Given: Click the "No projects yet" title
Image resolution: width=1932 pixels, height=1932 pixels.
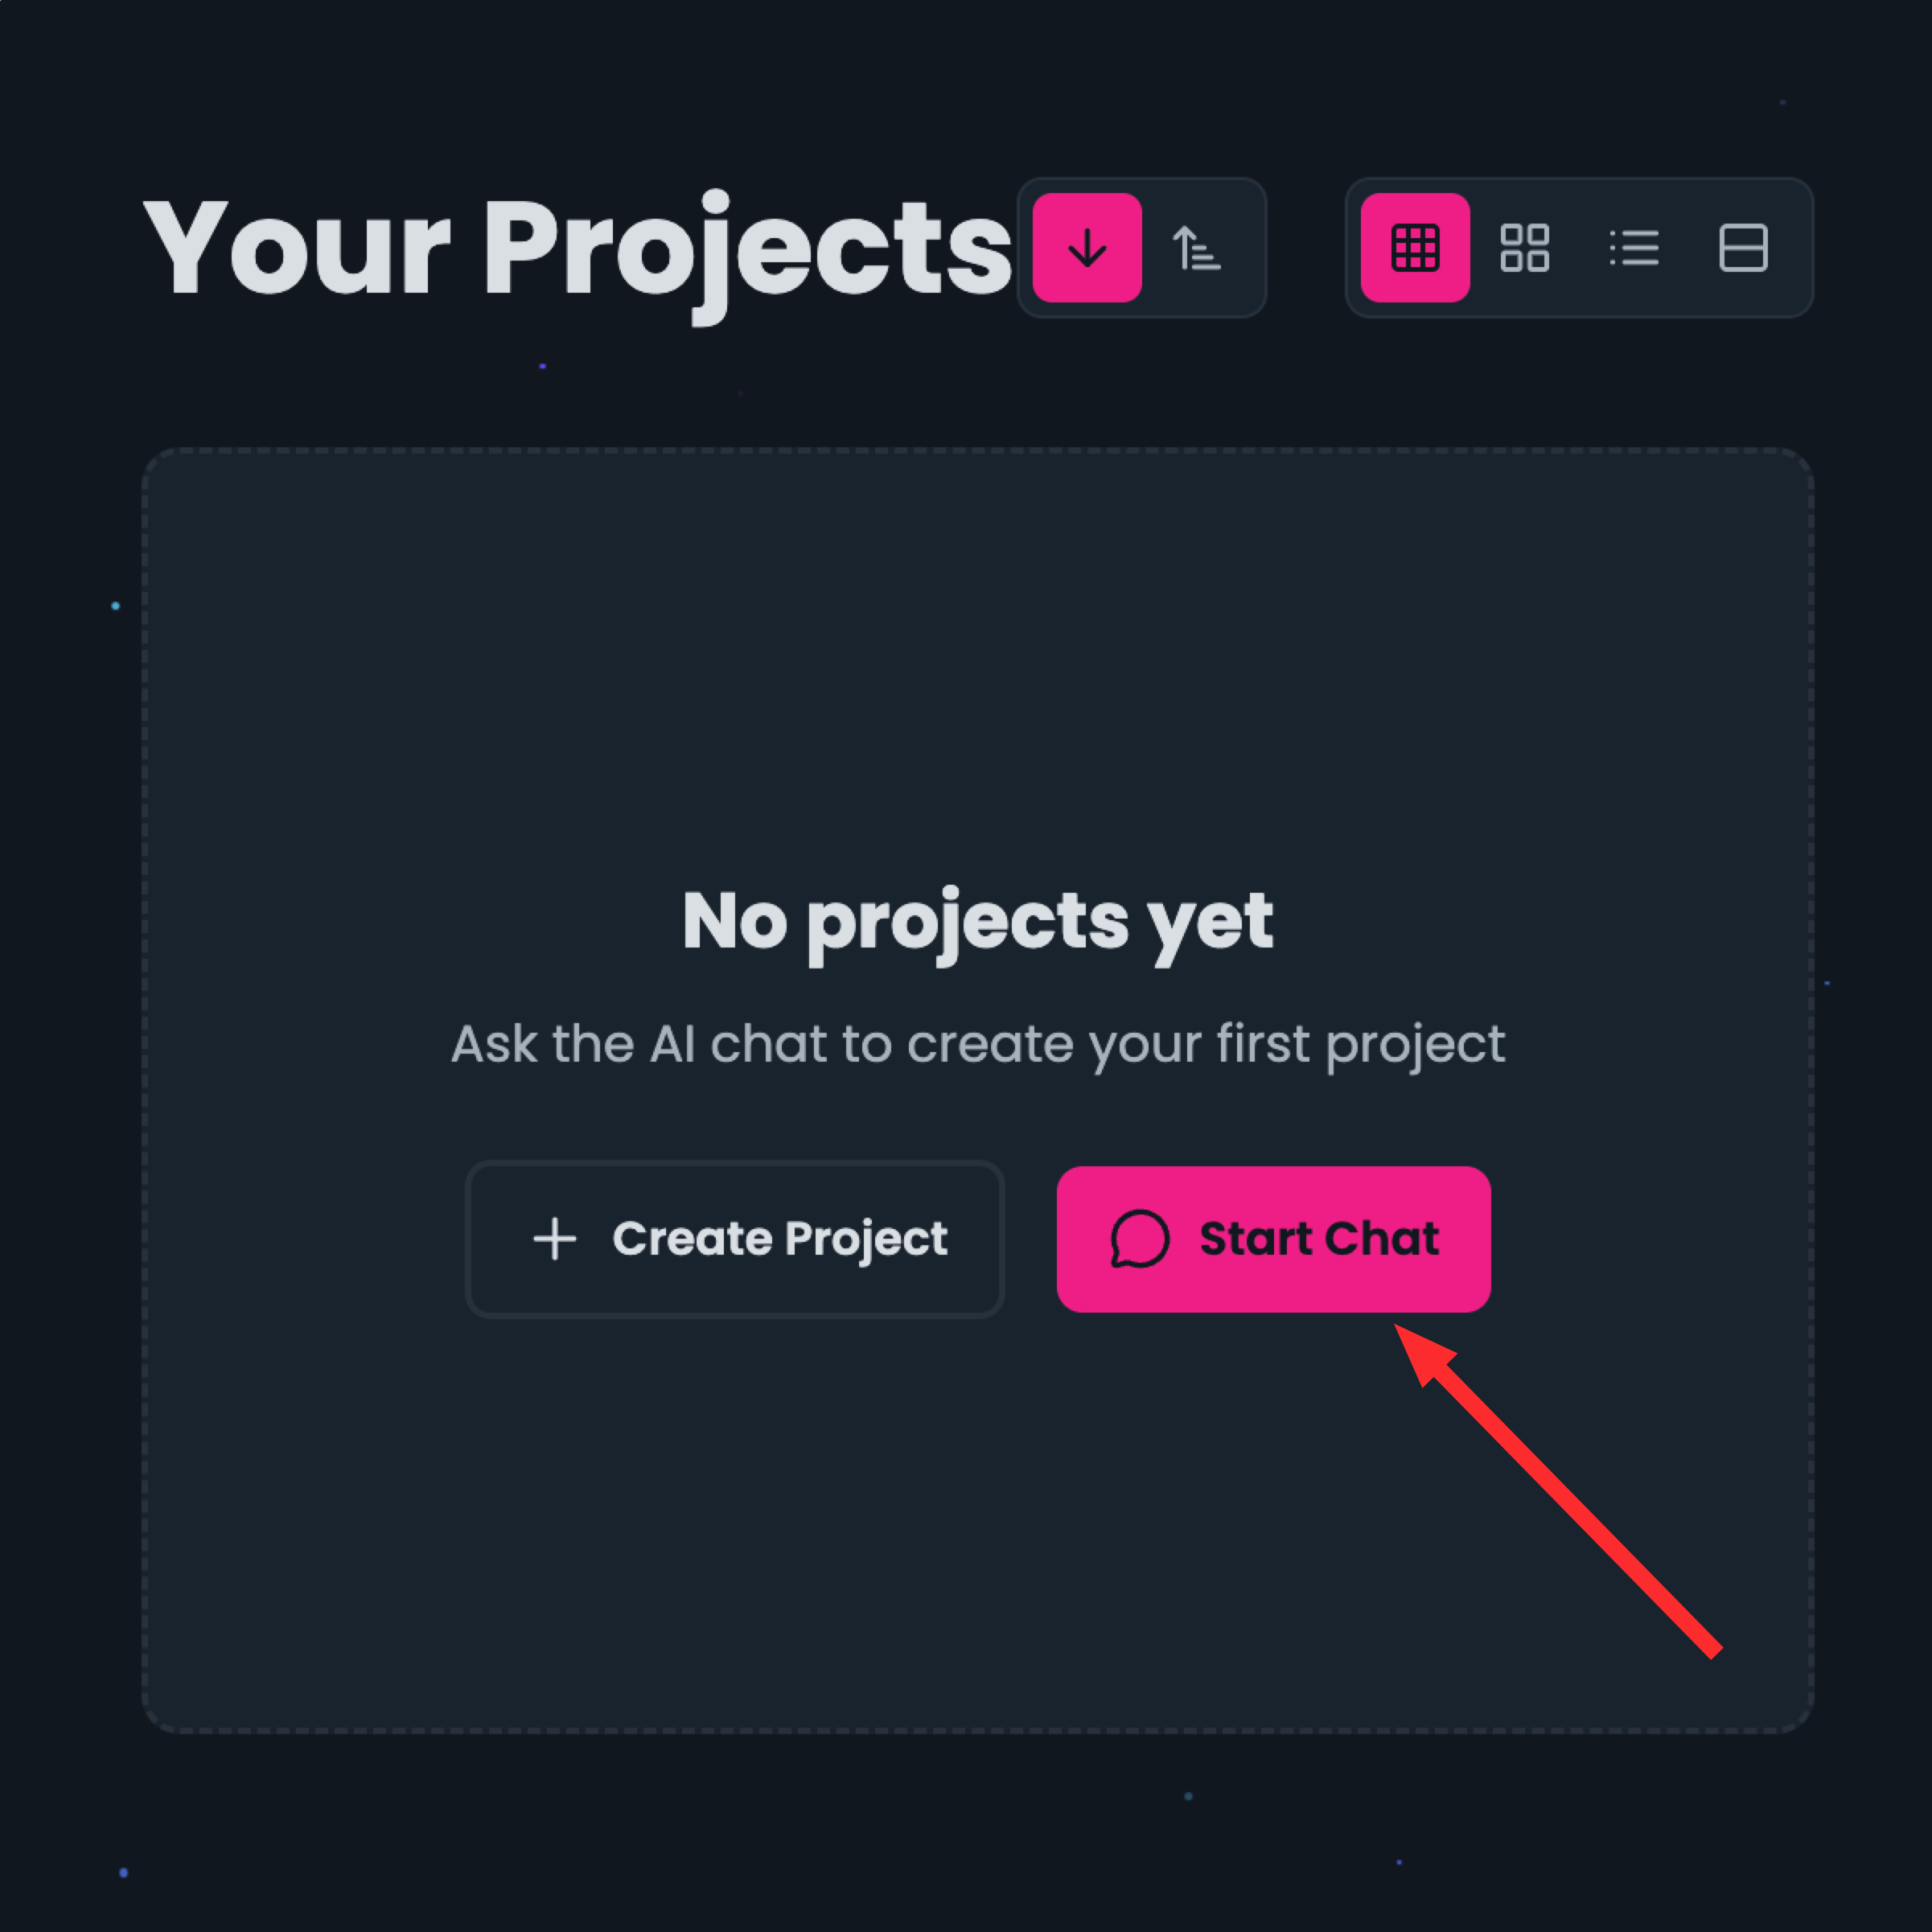Looking at the screenshot, I should [x=977, y=921].
